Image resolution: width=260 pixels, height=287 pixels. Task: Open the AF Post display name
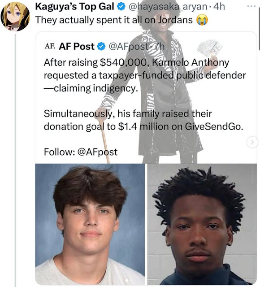(x=77, y=47)
